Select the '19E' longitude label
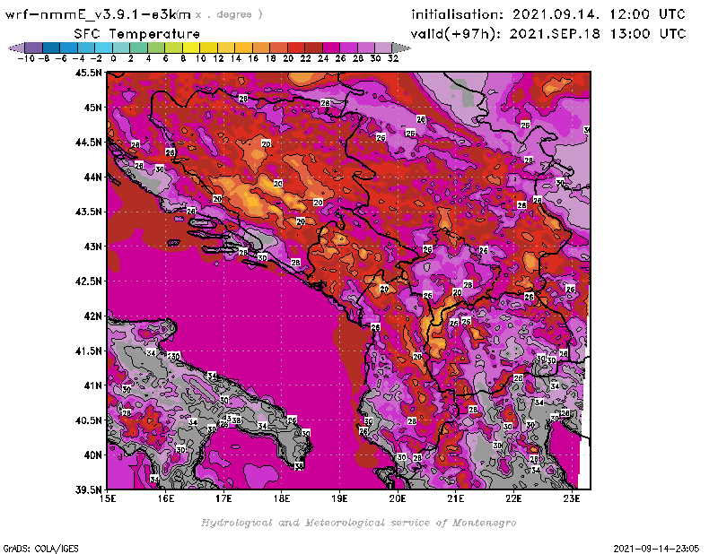The image size is (718, 554). (340, 498)
